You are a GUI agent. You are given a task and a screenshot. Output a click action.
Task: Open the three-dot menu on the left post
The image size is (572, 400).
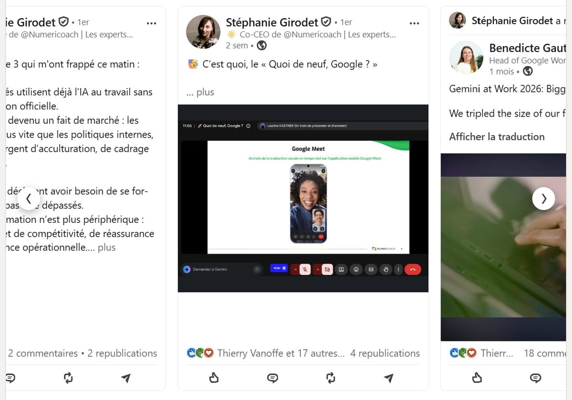[152, 23]
